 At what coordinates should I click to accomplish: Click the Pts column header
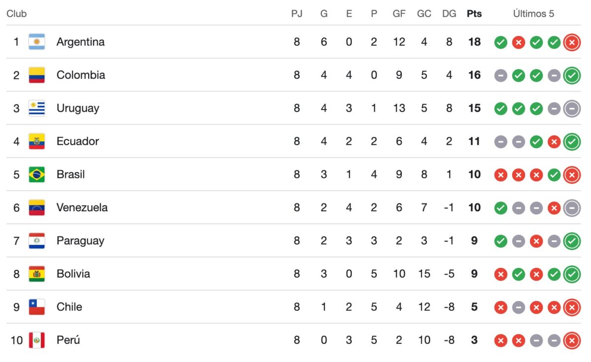(x=474, y=14)
